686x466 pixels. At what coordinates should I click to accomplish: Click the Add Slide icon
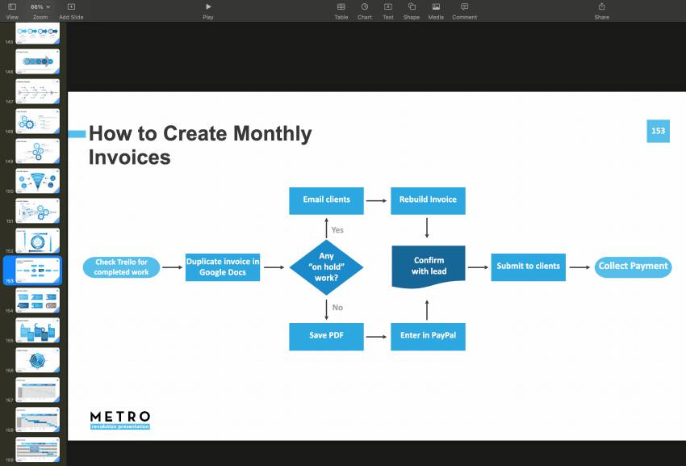71,6
